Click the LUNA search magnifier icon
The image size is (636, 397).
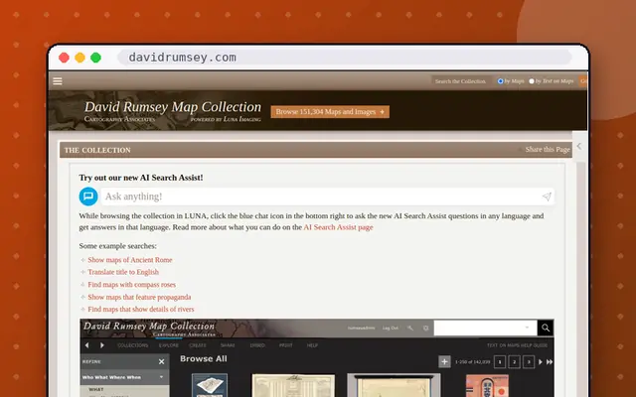546,328
